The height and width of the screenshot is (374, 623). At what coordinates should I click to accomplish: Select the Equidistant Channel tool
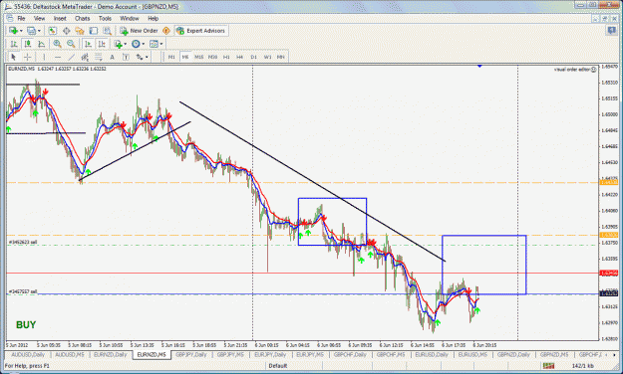coord(85,57)
